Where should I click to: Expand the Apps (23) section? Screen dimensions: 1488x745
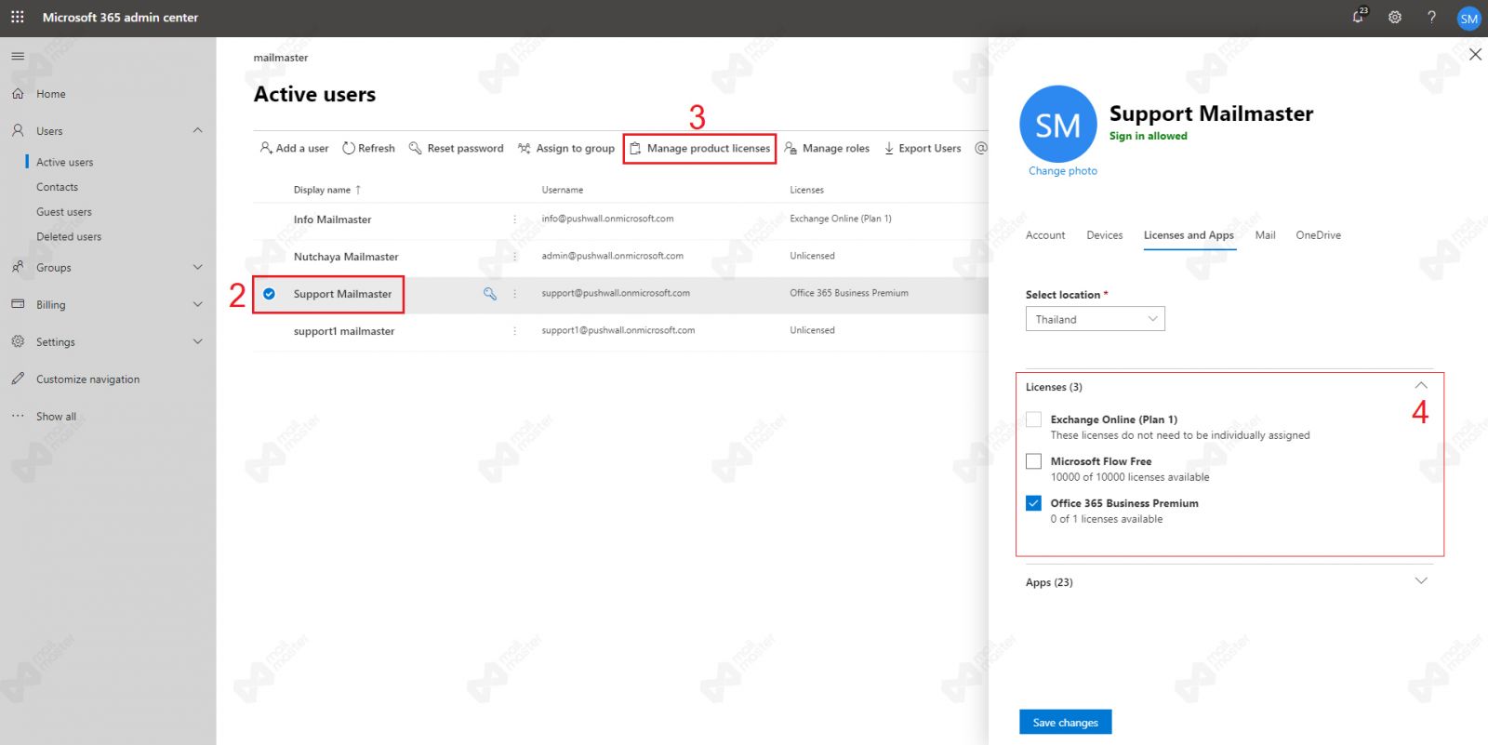[x=1421, y=580]
